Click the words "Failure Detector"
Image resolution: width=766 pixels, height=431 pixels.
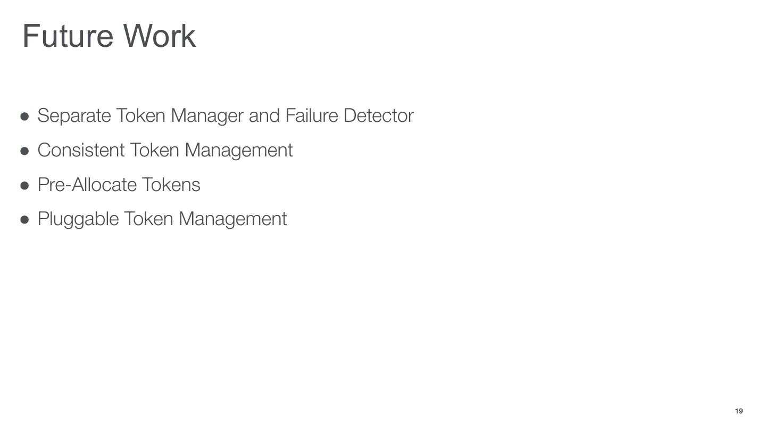click(x=349, y=115)
